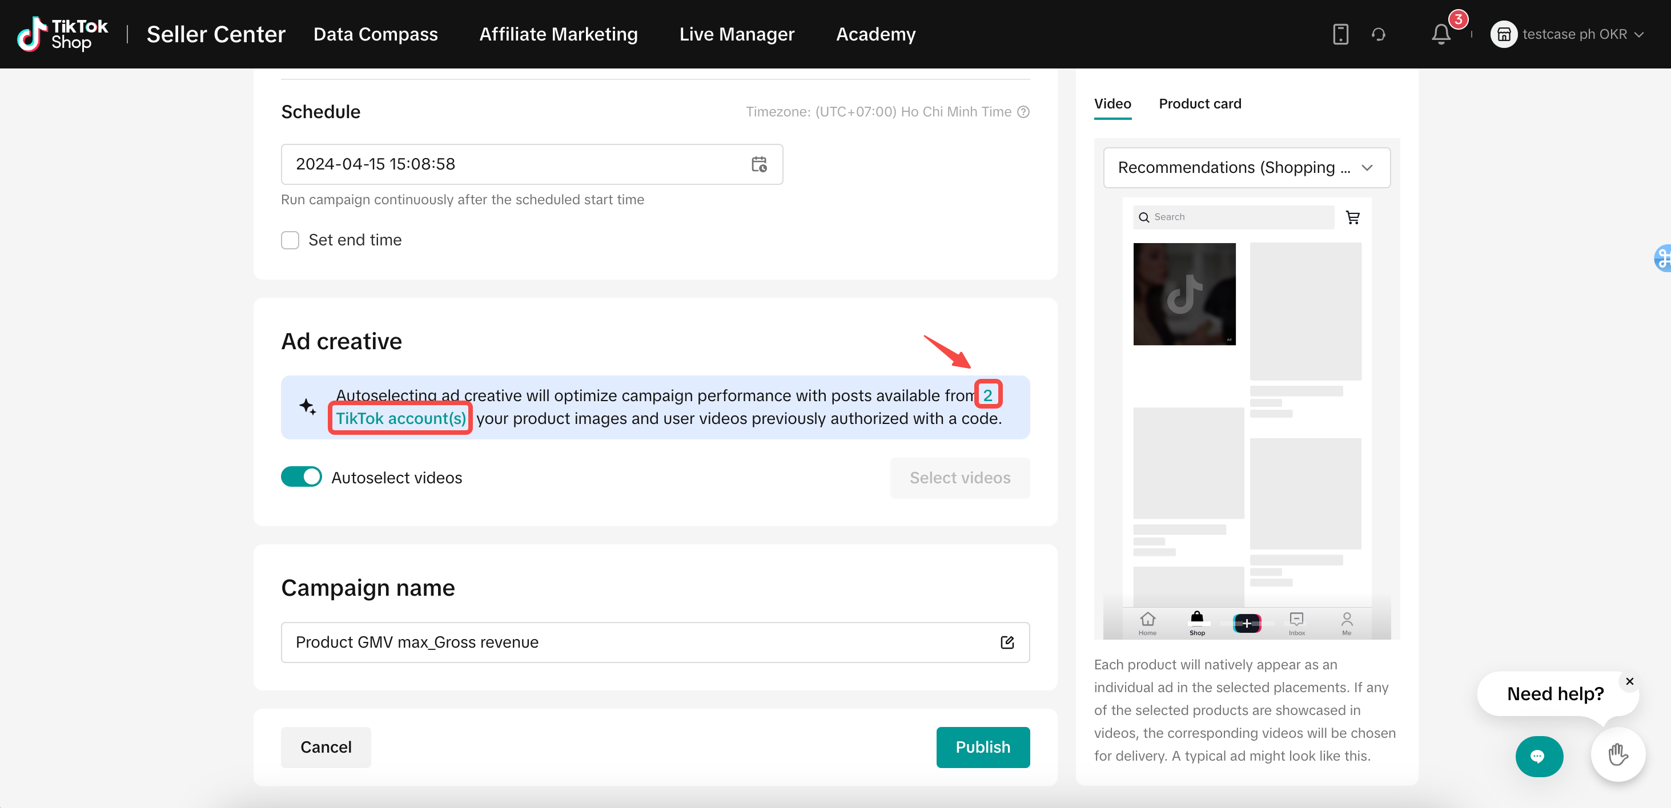
Task: Click the shopping cart icon in preview
Action: (1352, 218)
